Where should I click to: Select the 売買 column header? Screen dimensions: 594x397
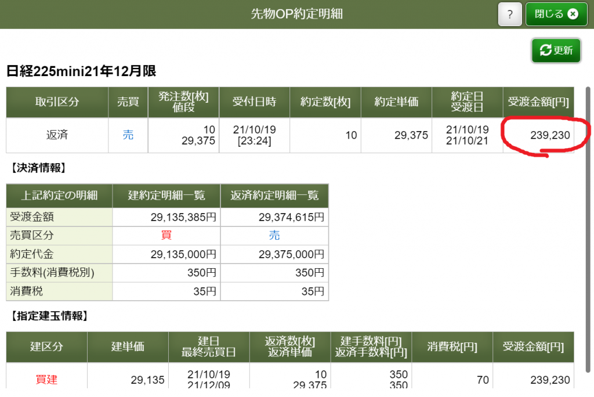tap(128, 102)
